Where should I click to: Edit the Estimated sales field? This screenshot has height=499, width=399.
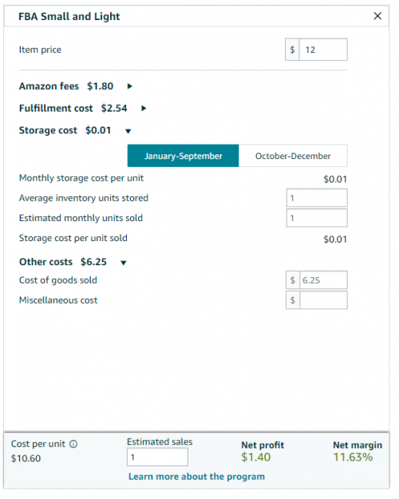[x=157, y=457]
